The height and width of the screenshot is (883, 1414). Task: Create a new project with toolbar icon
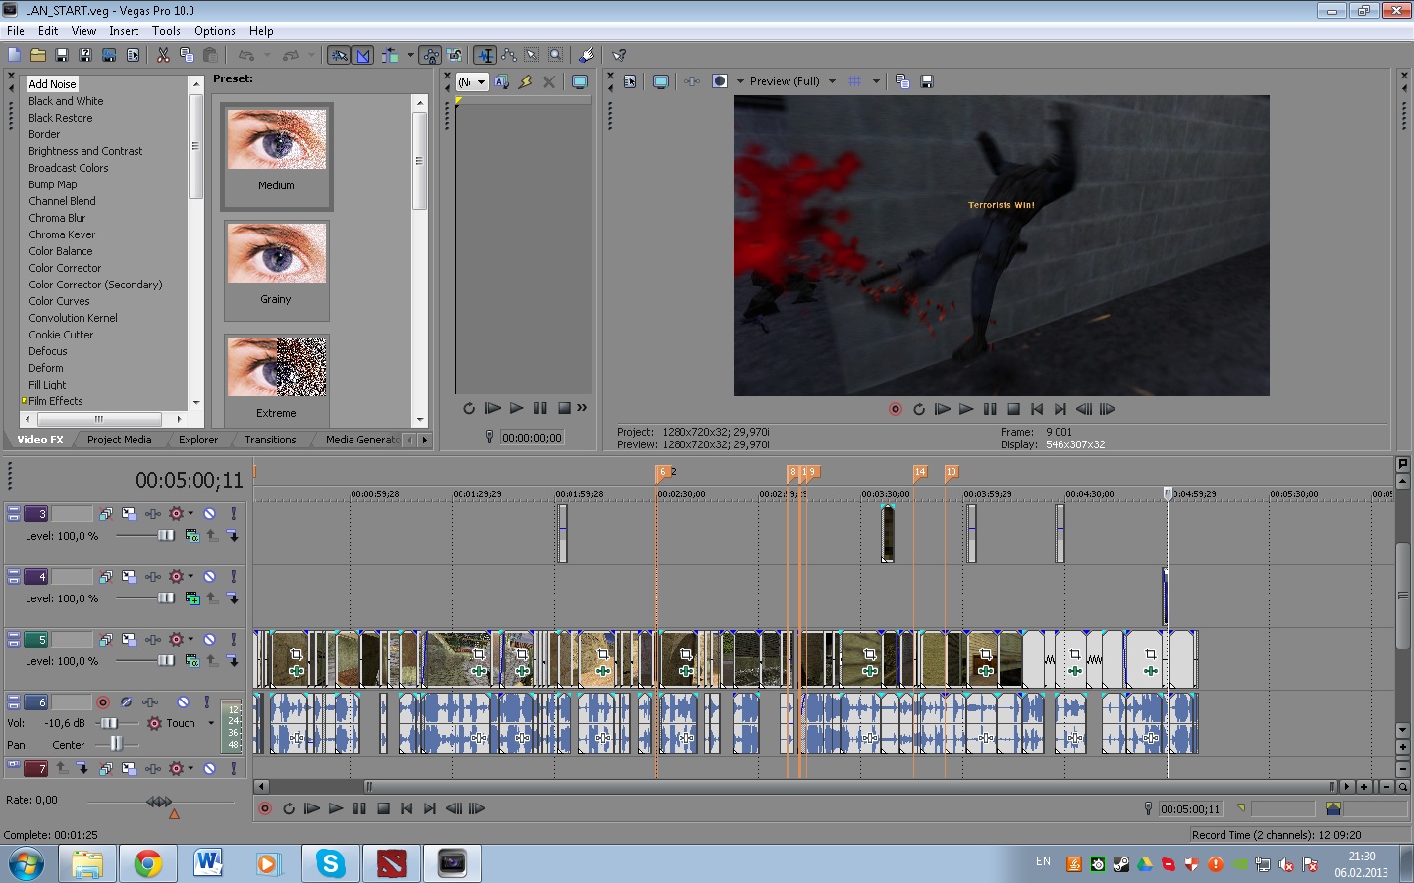[15, 55]
